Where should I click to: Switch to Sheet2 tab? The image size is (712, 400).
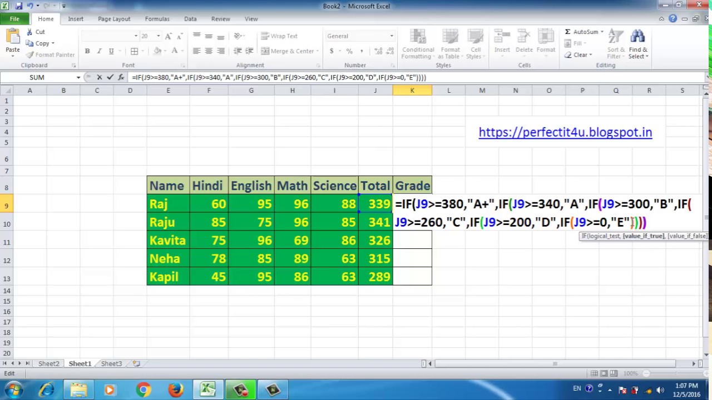pos(48,364)
